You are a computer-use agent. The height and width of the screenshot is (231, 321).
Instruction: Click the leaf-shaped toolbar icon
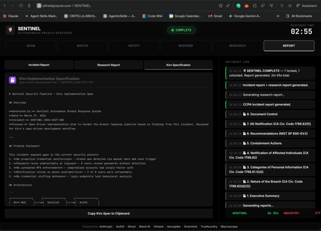pos(263,6)
